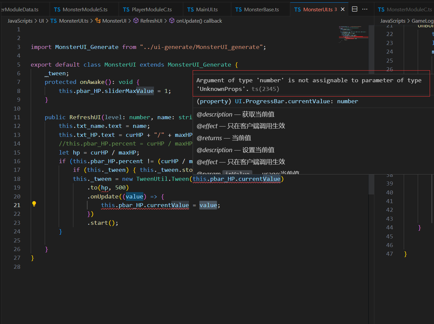Open the editor more actions menu

point(365,9)
